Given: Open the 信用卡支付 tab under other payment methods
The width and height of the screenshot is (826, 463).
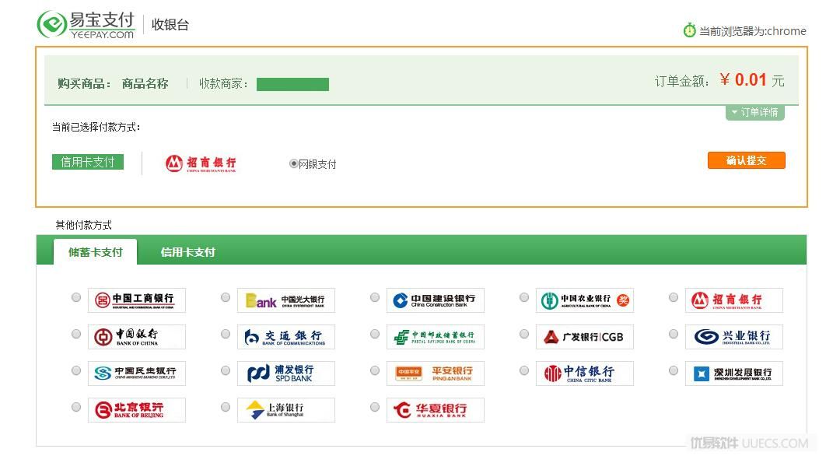Looking at the screenshot, I should [x=188, y=252].
